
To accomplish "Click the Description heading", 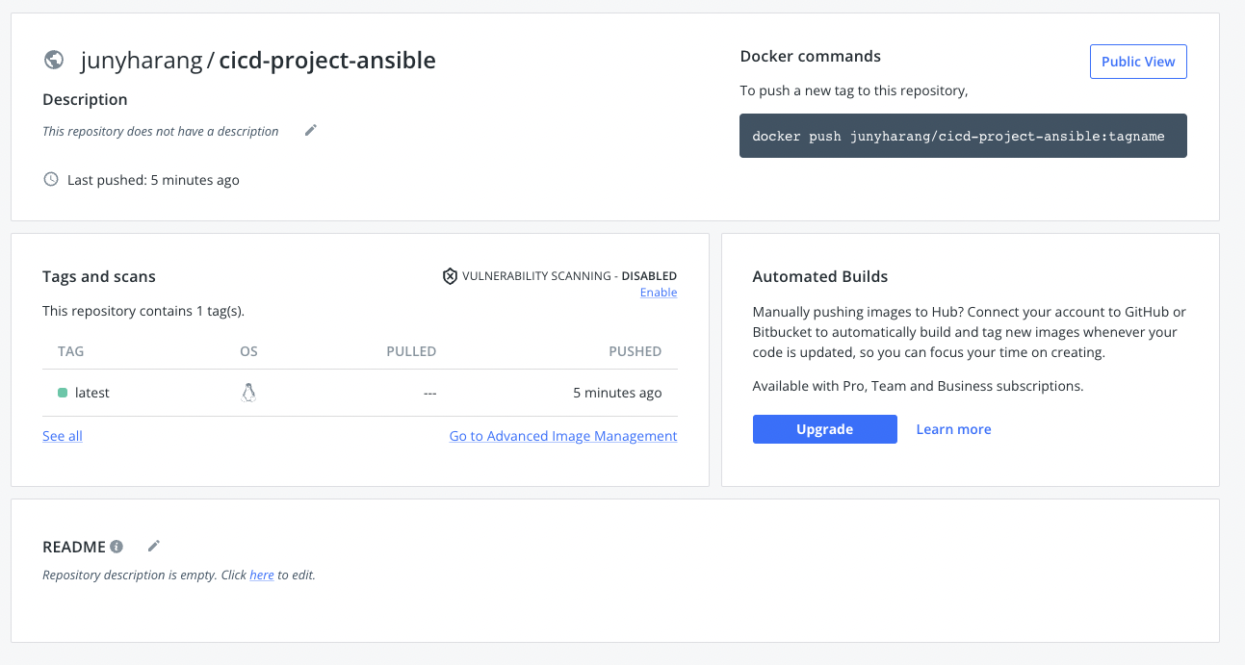I will pyautogui.click(x=85, y=99).
